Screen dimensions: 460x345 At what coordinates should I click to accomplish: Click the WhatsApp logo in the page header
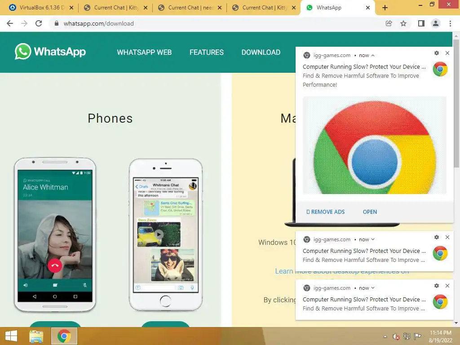coord(50,52)
